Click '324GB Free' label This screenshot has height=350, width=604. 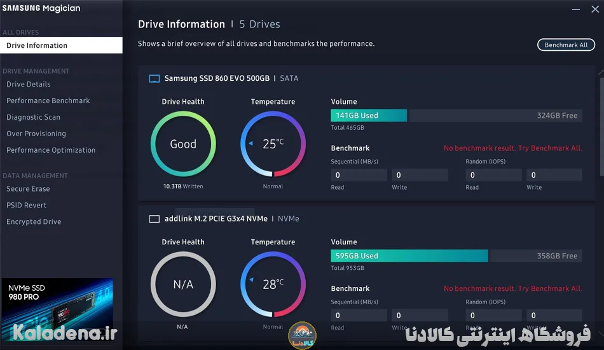557,116
